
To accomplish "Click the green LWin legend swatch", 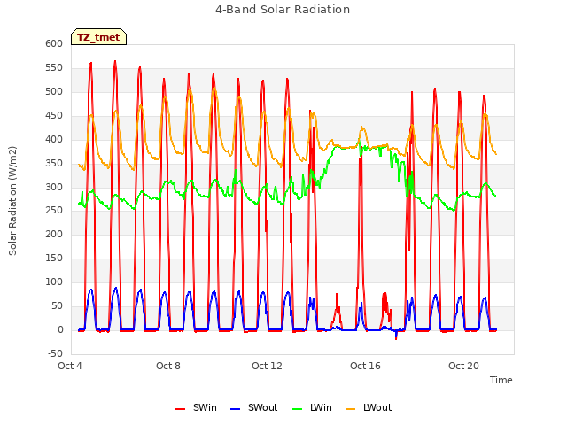I will (x=297, y=409).
